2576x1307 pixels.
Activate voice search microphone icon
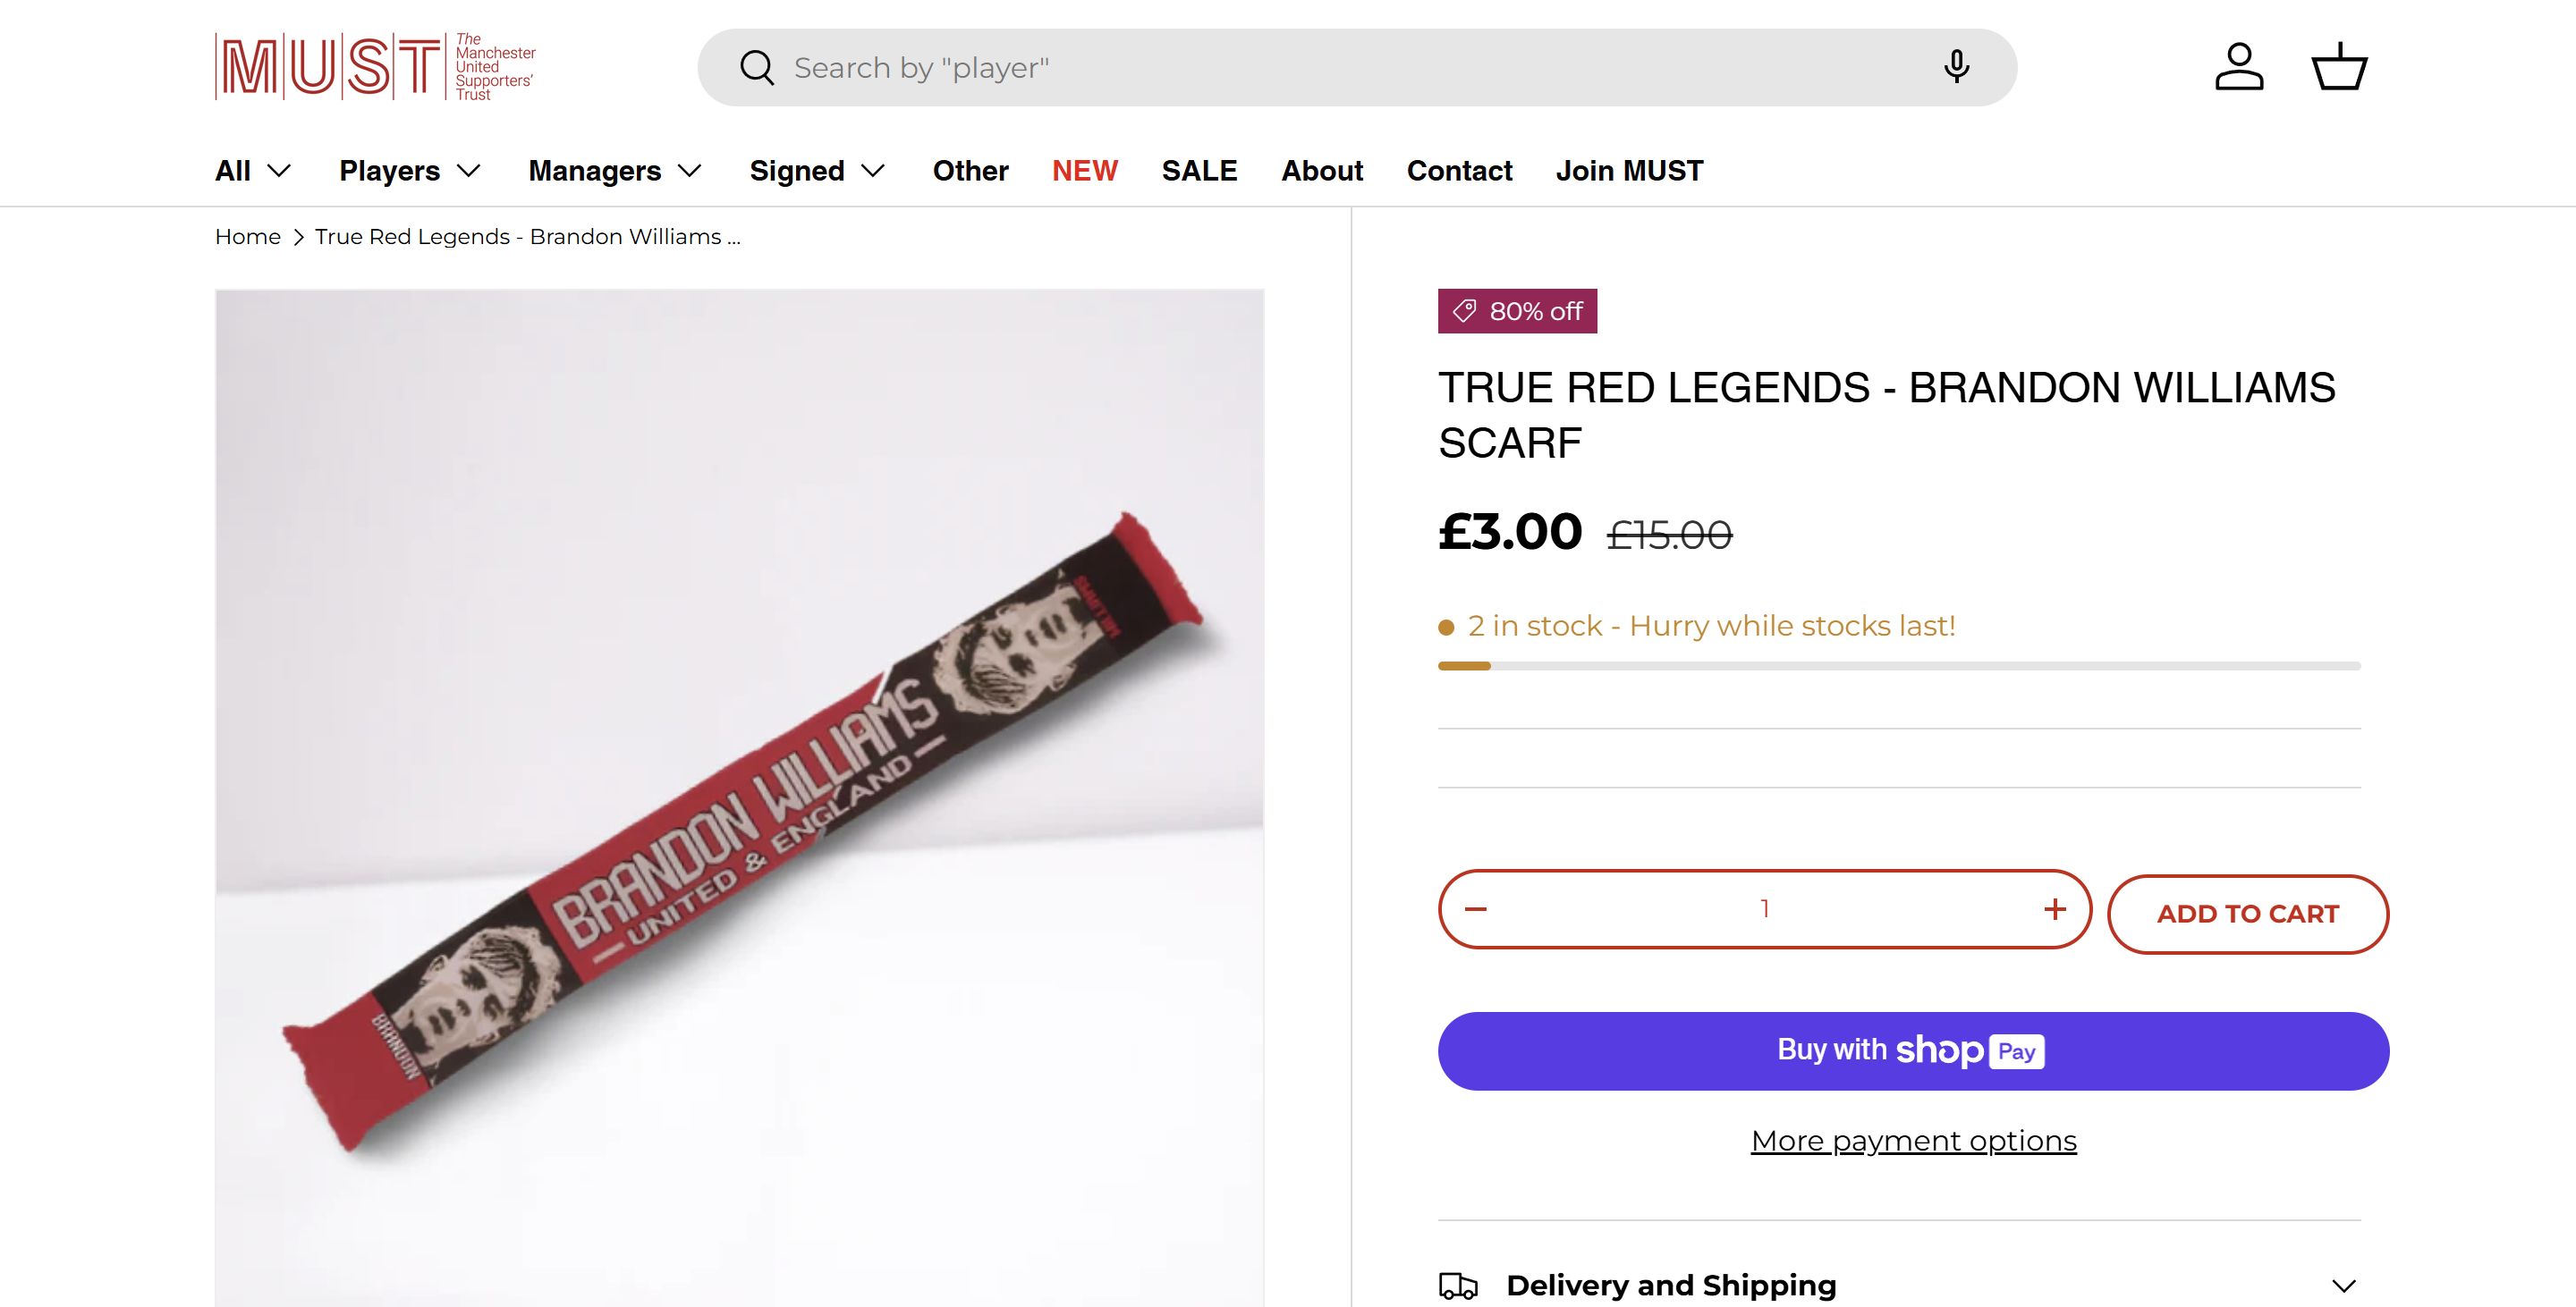coord(1956,67)
